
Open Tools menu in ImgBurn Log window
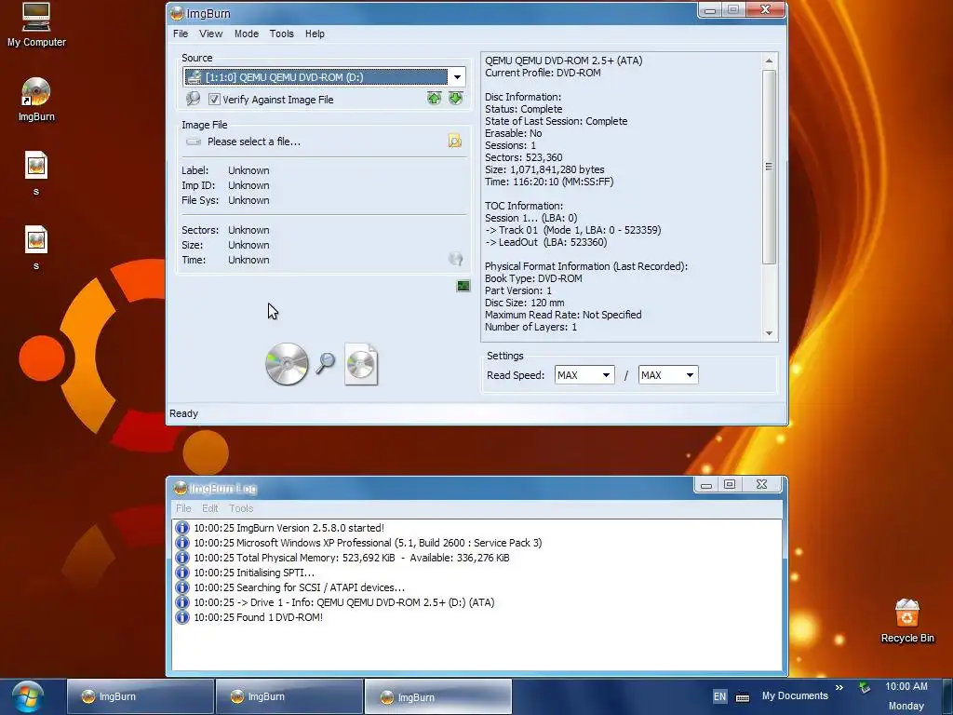click(x=241, y=508)
